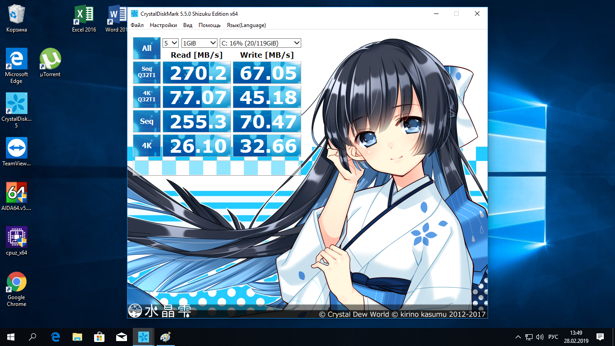The height and width of the screenshot is (346, 615).
Task: Click the 4K Q32T1 read value 77.07
Action: click(197, 97)
